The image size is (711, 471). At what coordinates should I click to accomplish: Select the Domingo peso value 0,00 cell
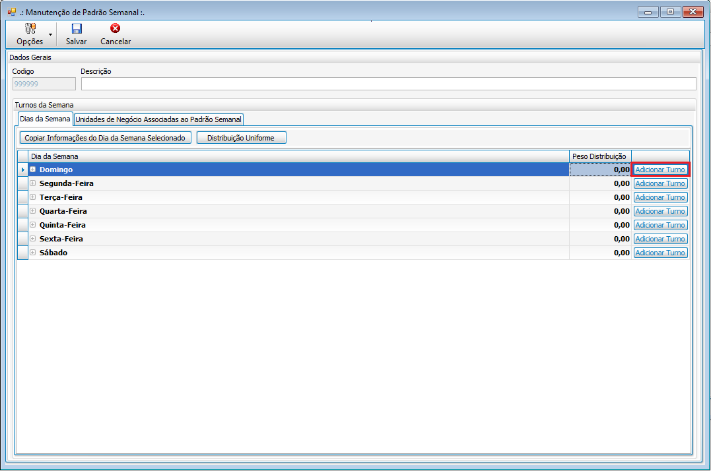click(600, 170)
